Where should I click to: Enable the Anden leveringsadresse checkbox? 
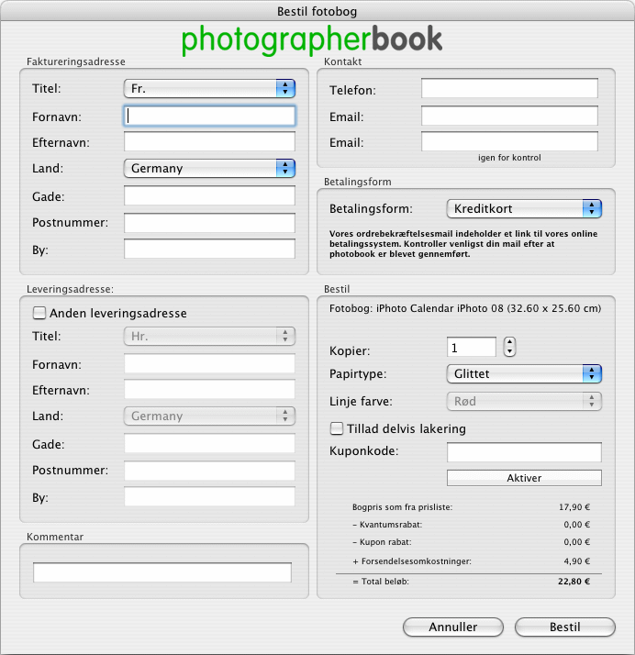39,313
